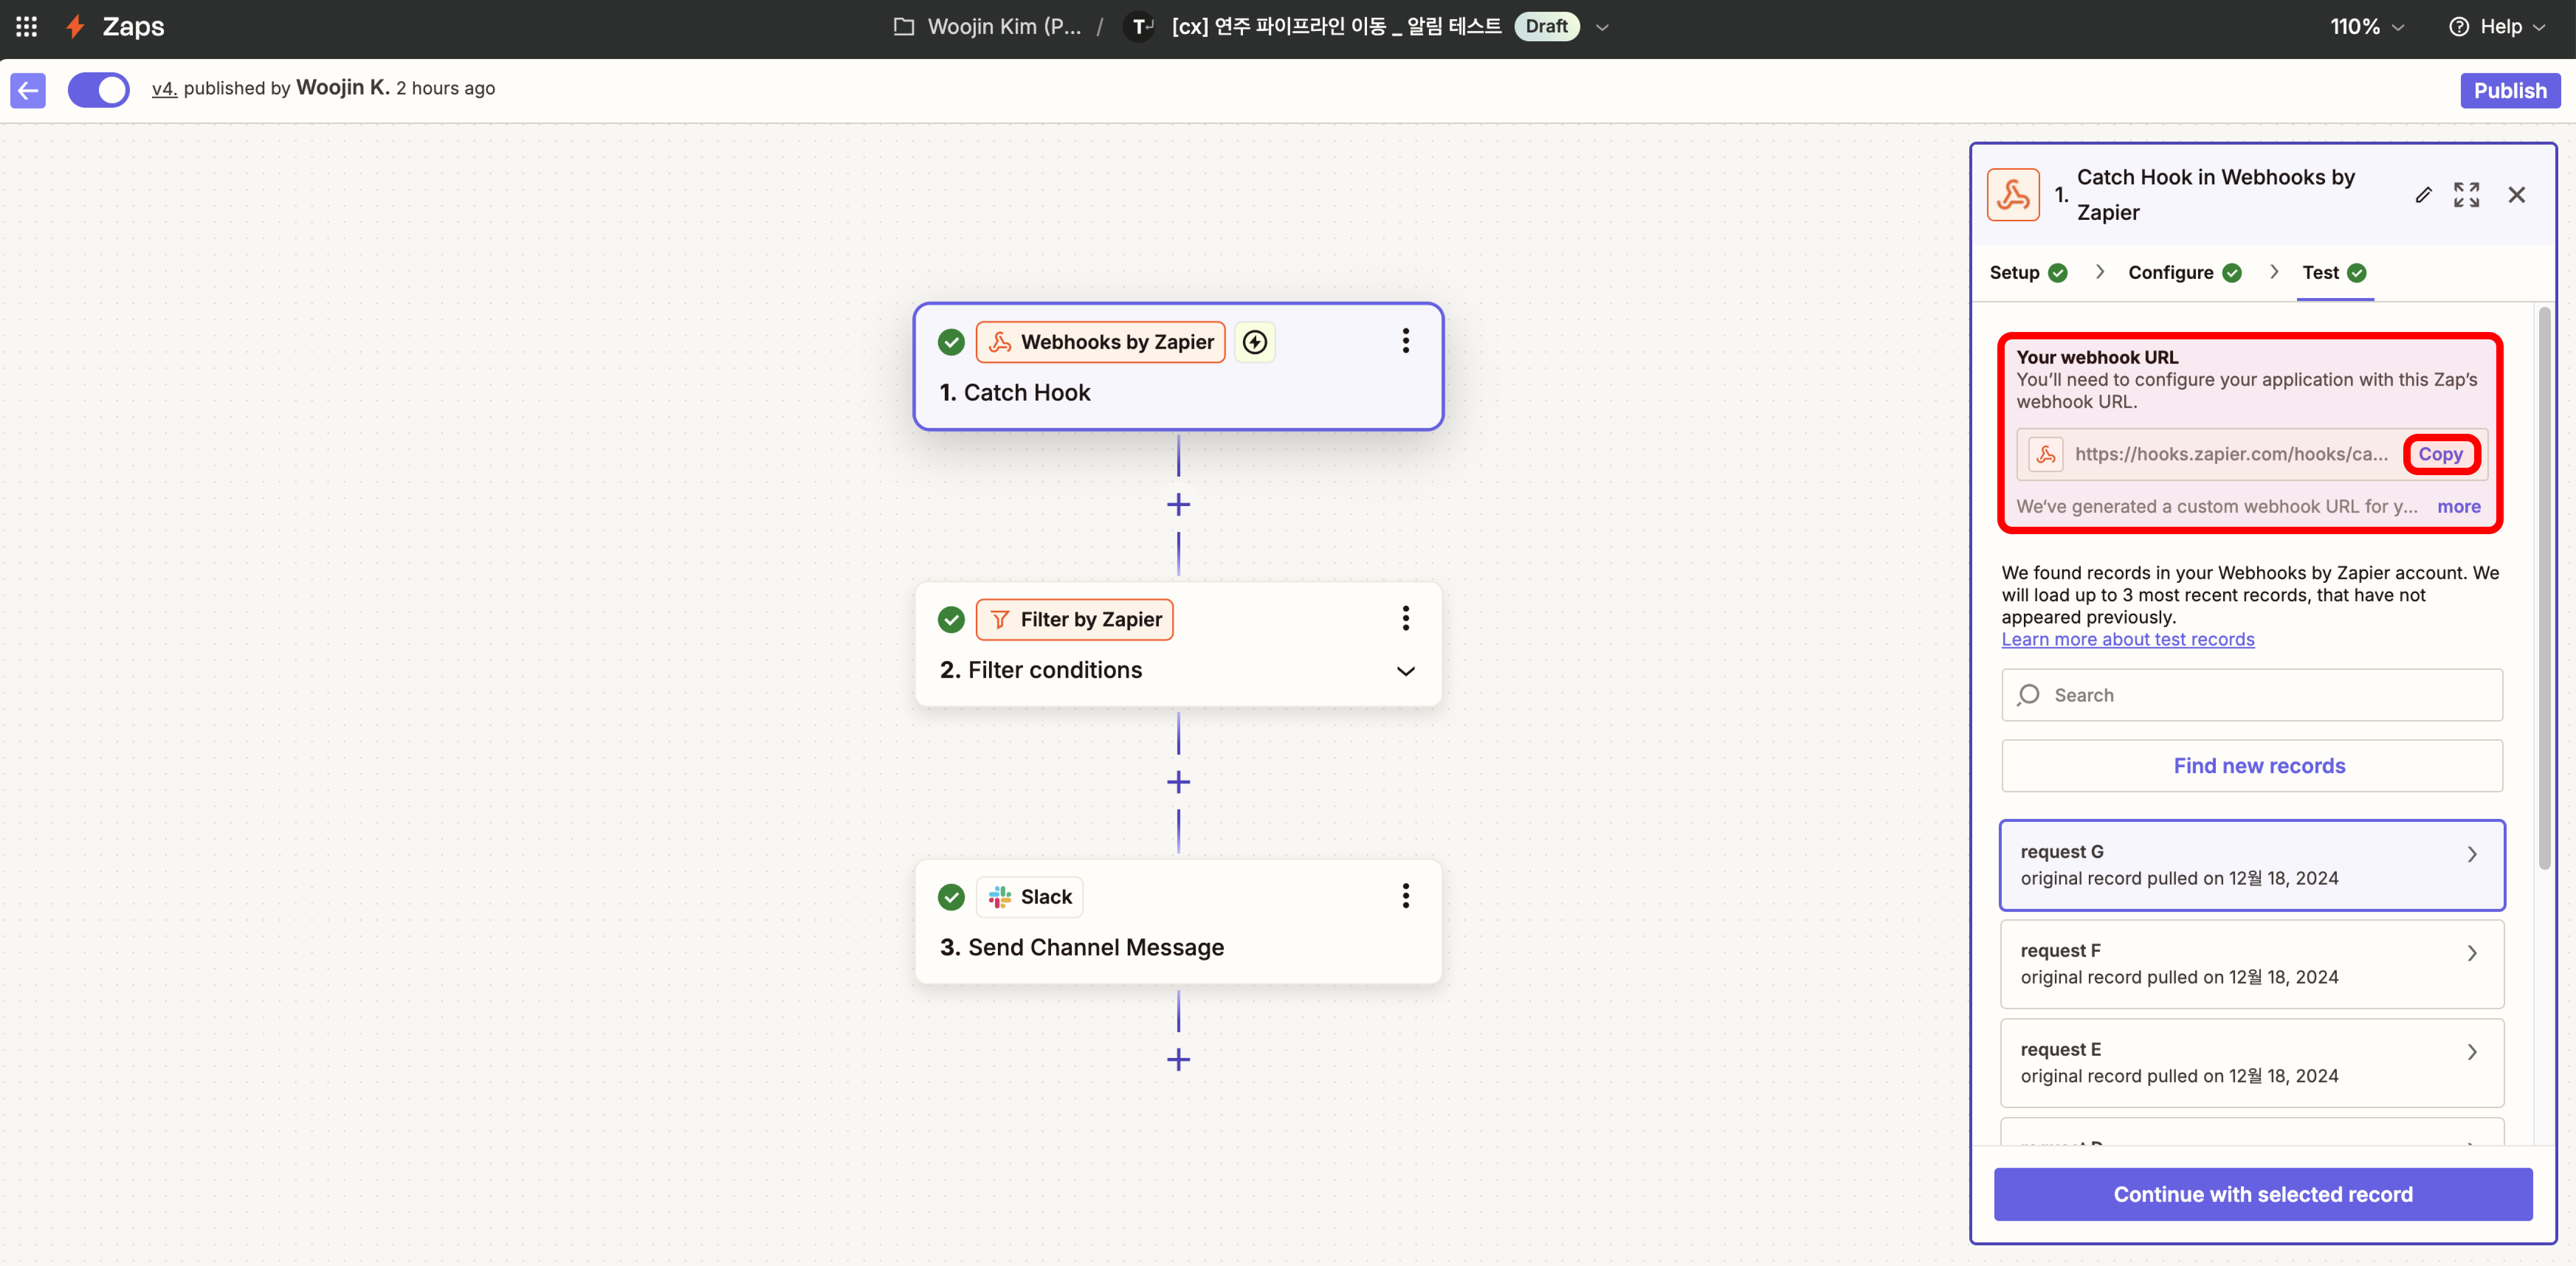Open the Help menu
Image resolution: width=2576 pixels, height=1266 pixels.
(x=2497, y=27)
